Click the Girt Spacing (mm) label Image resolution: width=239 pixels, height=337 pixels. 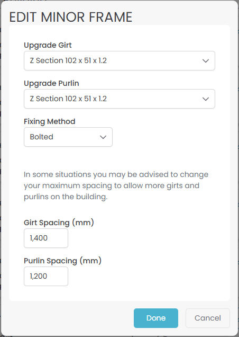[x=59, y=223]
